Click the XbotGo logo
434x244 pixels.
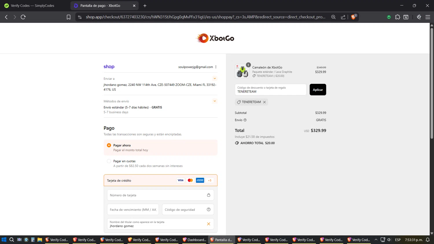tap(215, 38)
